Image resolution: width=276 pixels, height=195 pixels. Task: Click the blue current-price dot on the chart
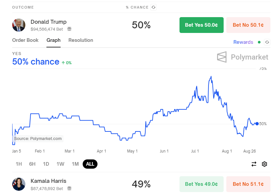click(257, 124)
